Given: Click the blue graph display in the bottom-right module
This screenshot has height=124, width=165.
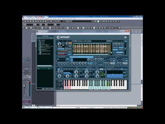Looking at the screenshot, I should point(115,74).
